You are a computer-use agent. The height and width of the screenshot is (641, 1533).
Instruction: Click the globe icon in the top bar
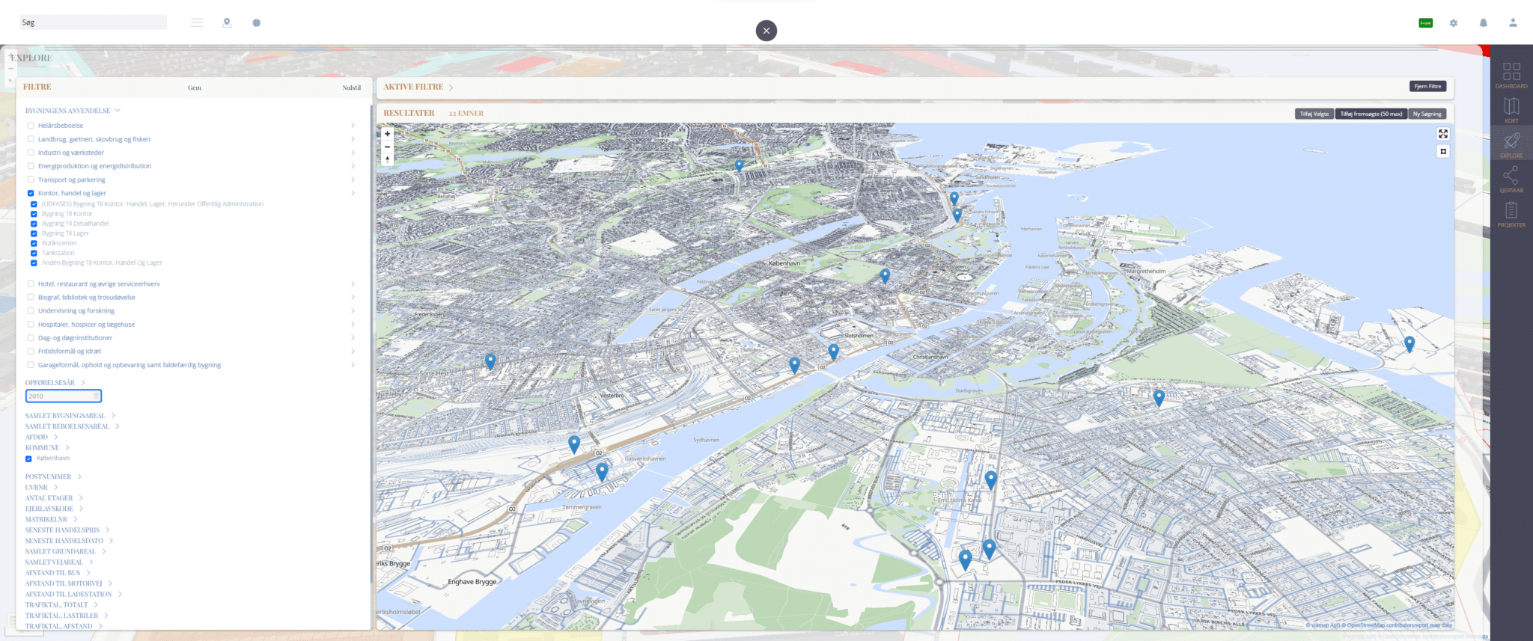pos(257,22)
